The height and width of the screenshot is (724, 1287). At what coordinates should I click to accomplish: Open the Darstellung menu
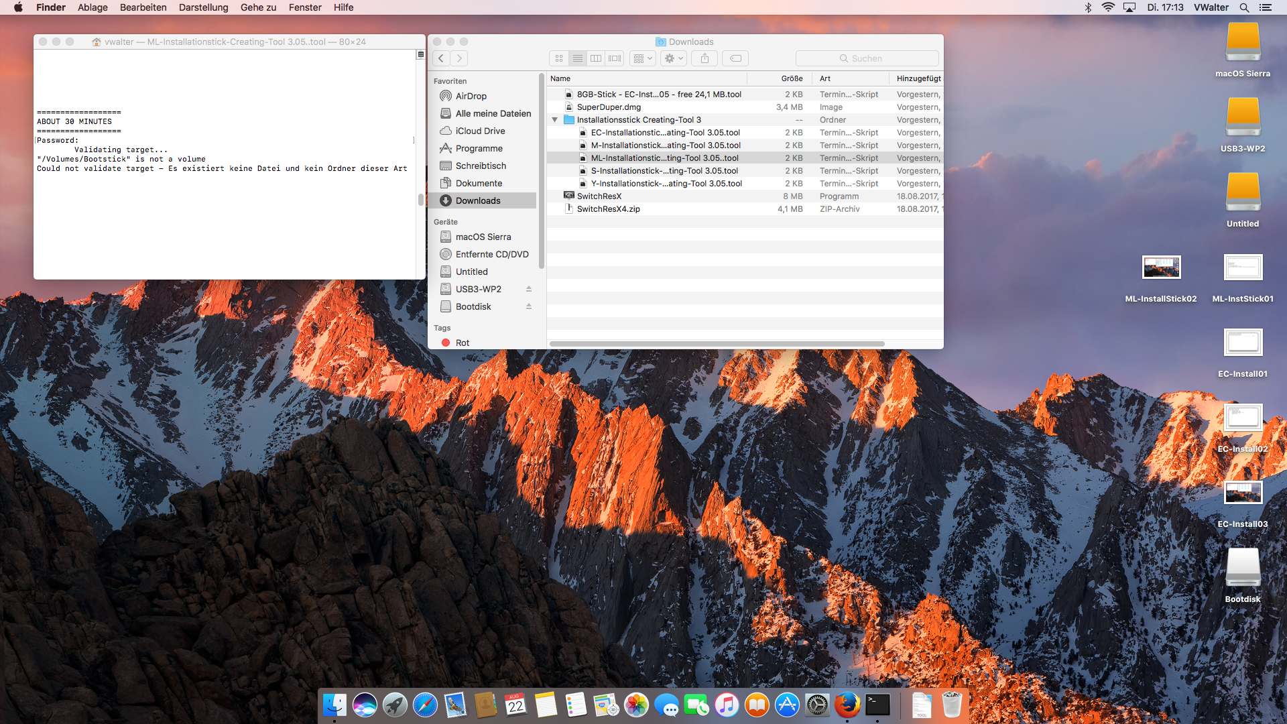pyautogui.click(x=203, y=7)
